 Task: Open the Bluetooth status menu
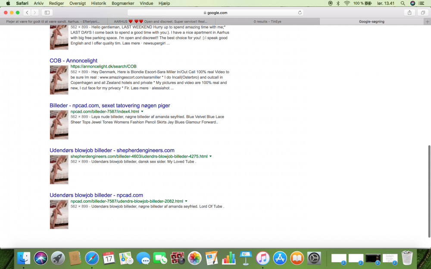[x=338, y=3]
